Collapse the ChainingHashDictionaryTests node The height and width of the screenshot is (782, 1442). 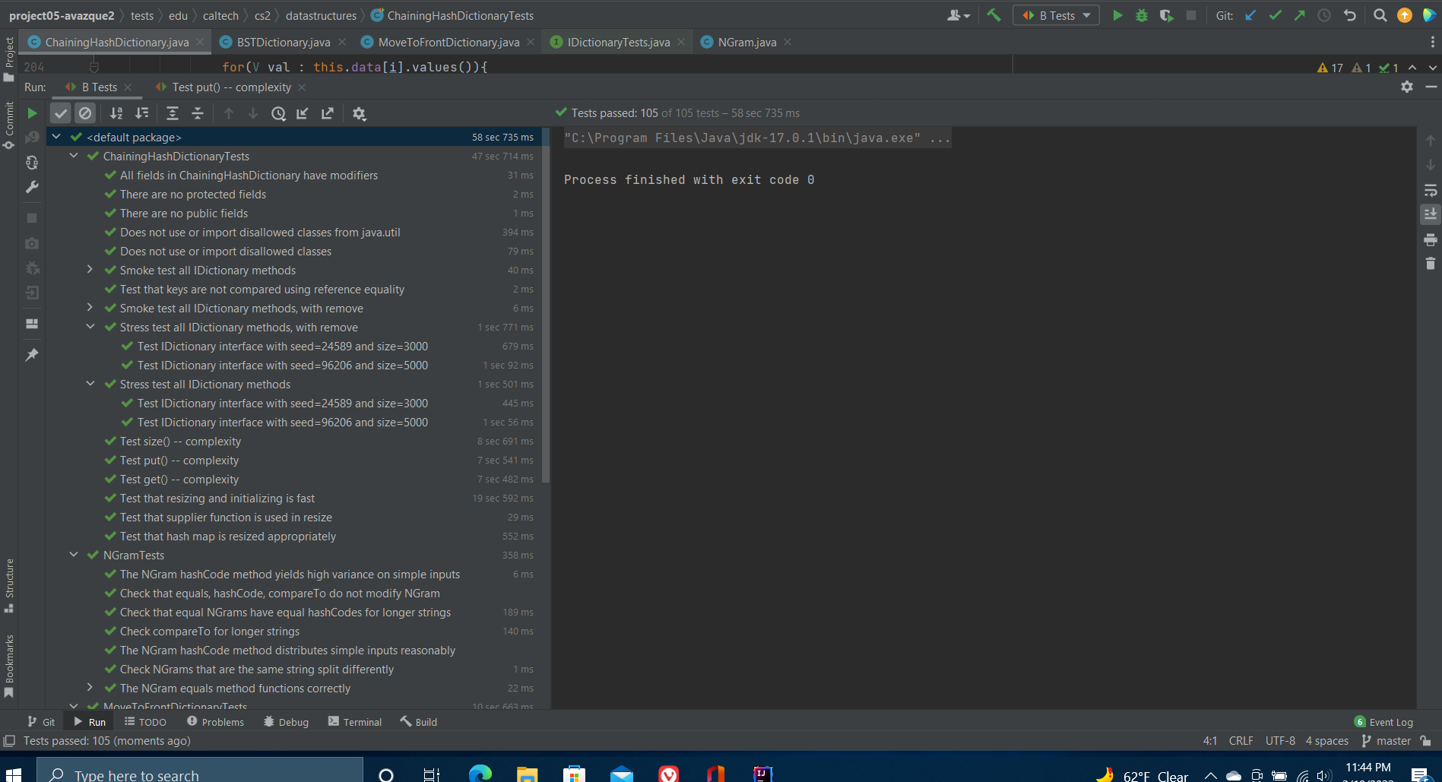click(74, 156)
